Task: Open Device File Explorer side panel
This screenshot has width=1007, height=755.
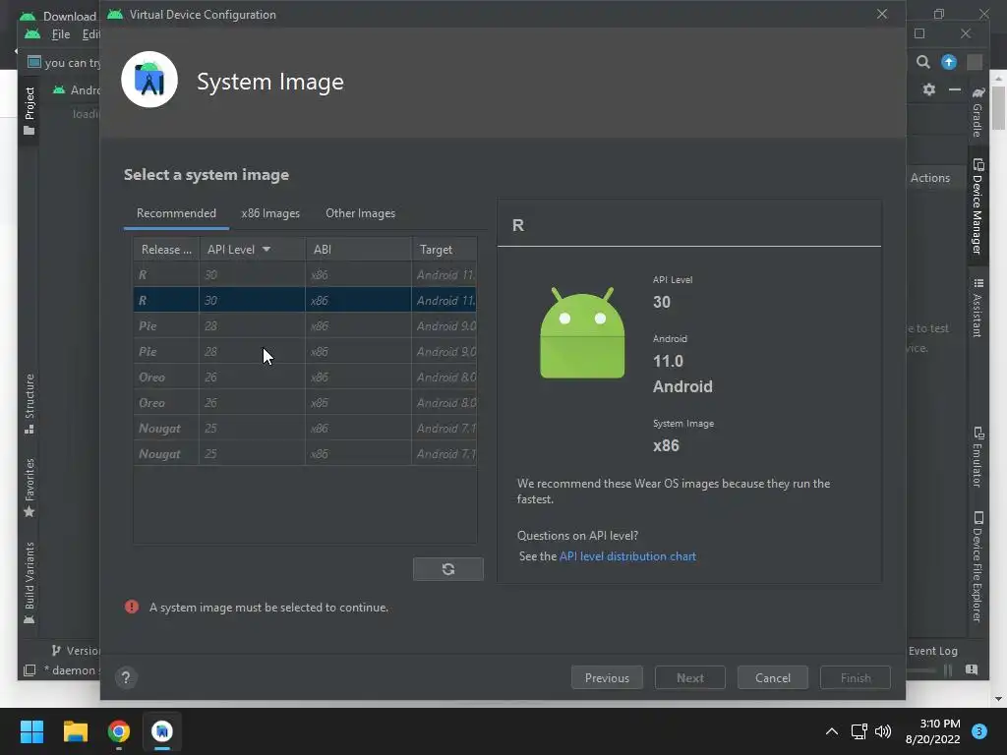Action: coord(977,566)
